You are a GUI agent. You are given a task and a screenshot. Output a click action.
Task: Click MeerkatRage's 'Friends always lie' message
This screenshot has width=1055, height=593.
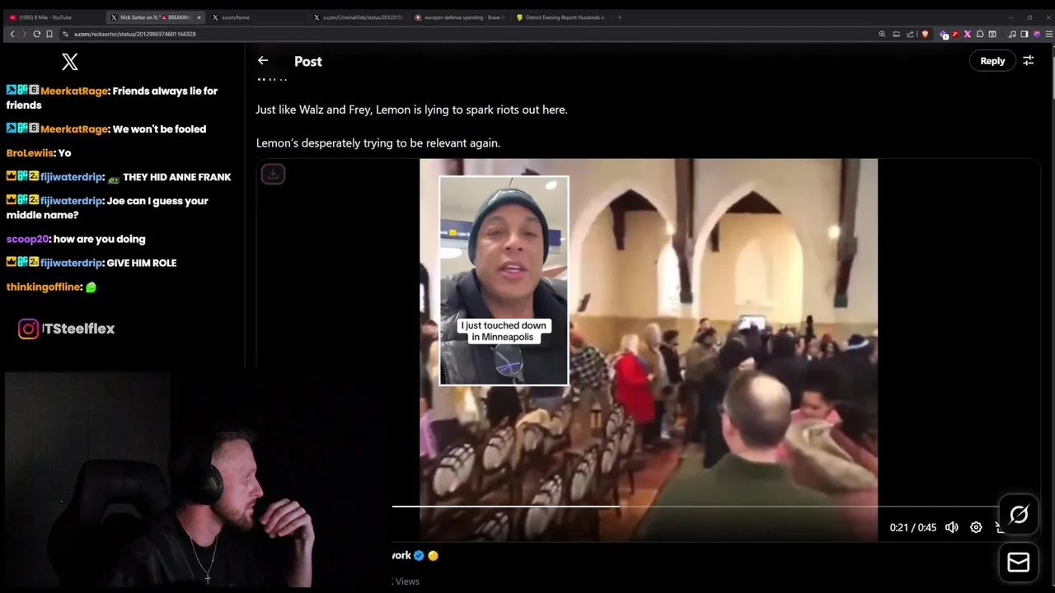(x=112, y=98)
